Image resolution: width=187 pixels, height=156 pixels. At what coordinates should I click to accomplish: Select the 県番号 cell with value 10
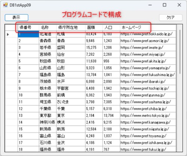[x=28, y=95]
